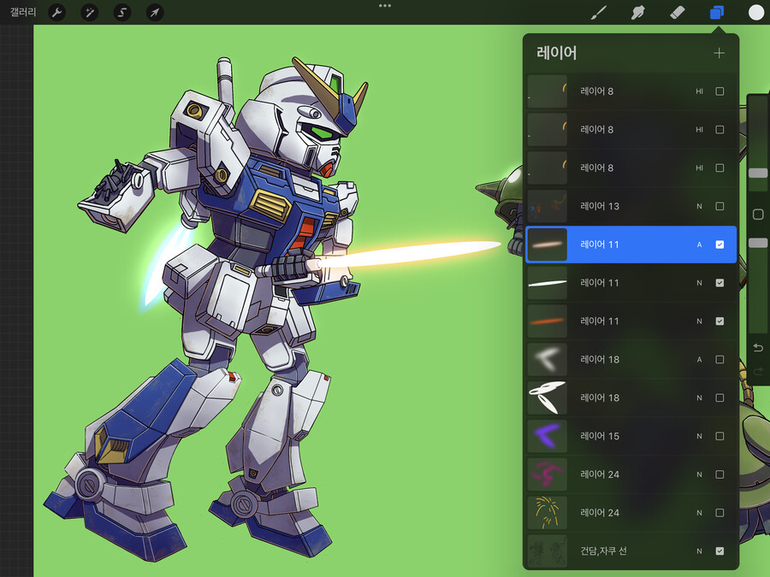Activate the Selection tool (S ribbon icon)
The width and height of the screenshot is (770, 577).
[121, 12]
